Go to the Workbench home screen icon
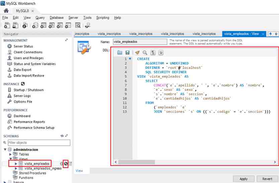Screen dimensions: 279x183 click(6, 11)
